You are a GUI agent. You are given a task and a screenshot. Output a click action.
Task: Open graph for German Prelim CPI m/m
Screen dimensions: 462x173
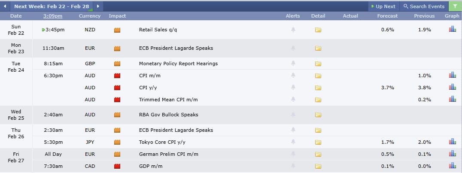pyautogui.click(x=452, y=154)
